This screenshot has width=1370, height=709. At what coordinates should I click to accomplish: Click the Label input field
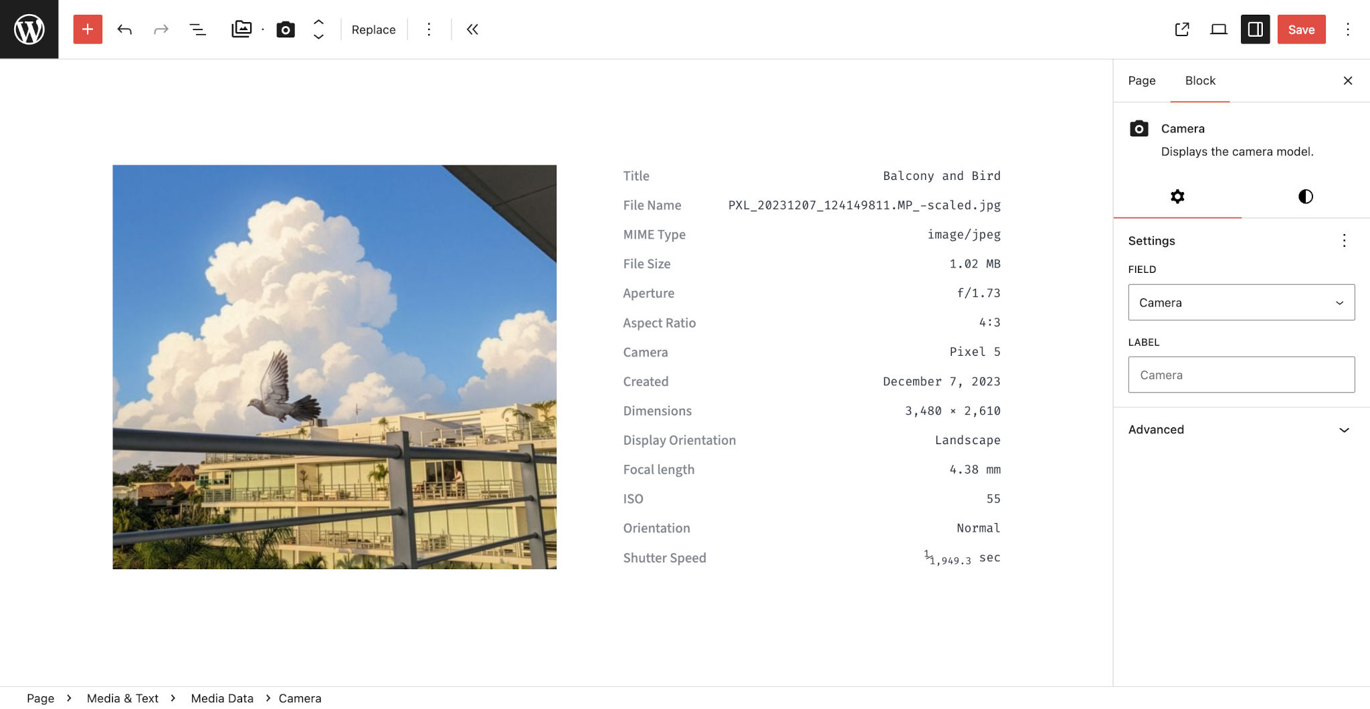1242,375
